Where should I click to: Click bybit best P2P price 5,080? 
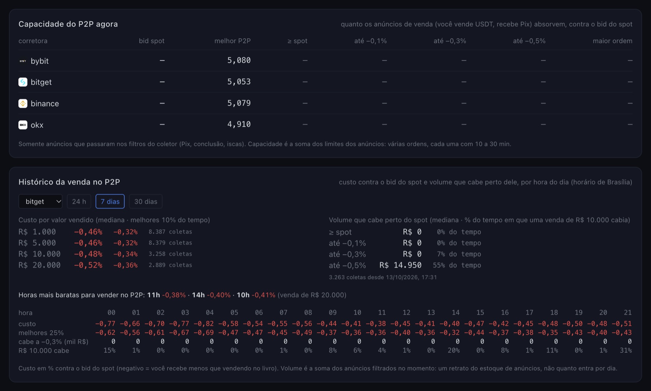[239, 60]
